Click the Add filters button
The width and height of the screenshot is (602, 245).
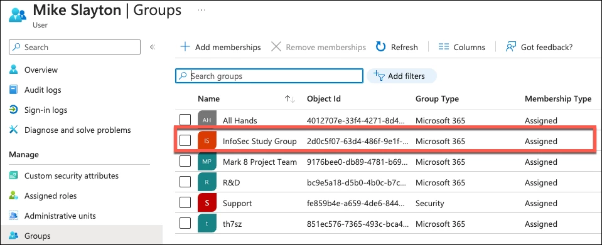pyautogui.click(x=402, y=76)
